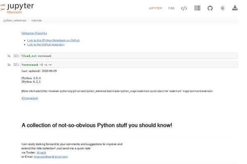Image resolution: width=247 pixels, height=164 pixels.
Task: Open the view-as-code icon
Action: tap(184, 8)
